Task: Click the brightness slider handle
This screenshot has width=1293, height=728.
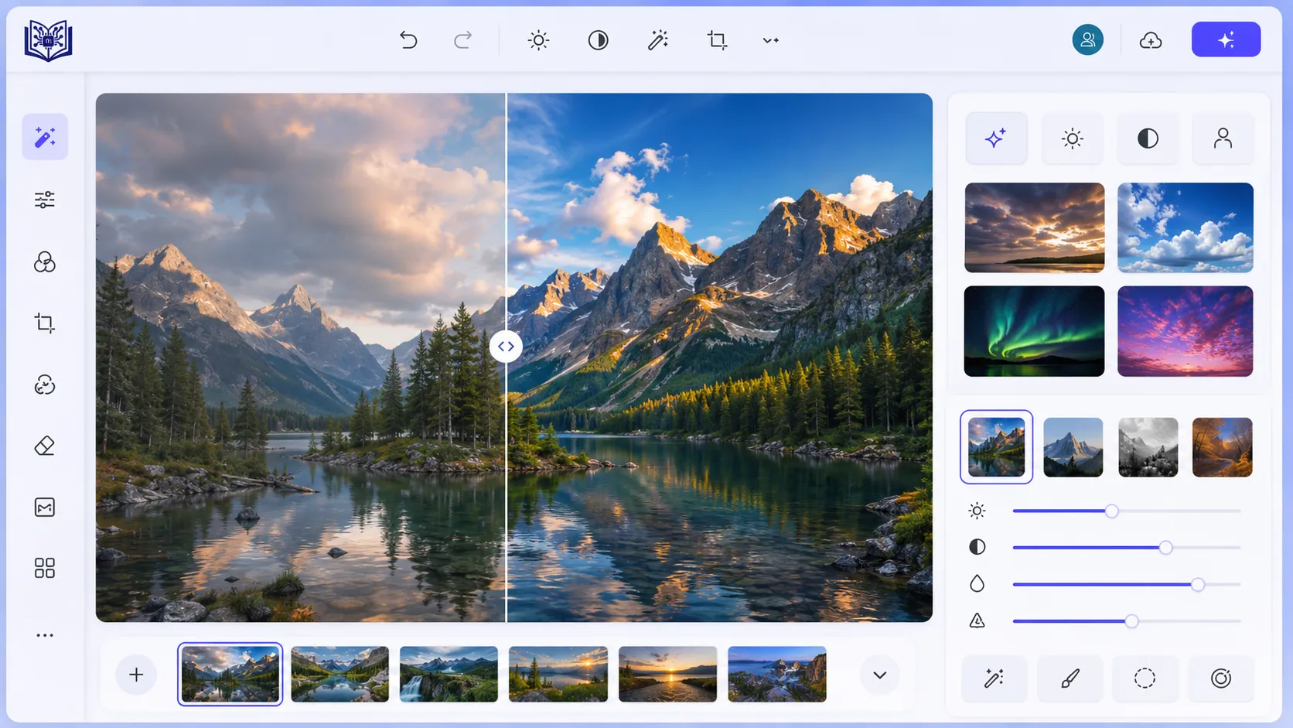Action: tap(1111, 511)
